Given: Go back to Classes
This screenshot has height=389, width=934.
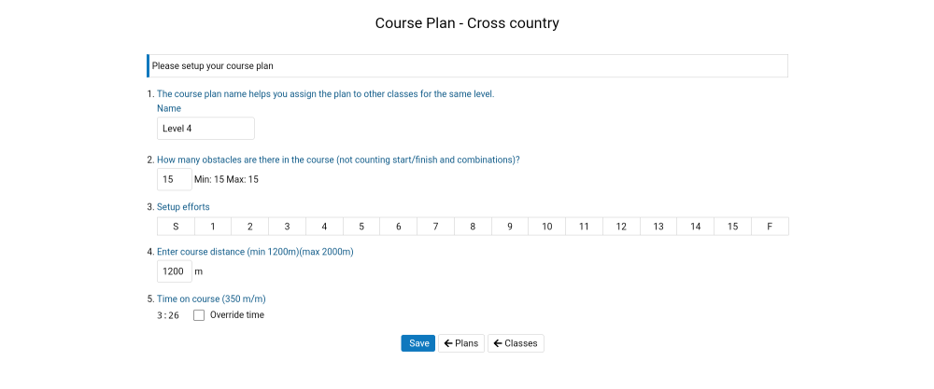Looking at the screenshot, I should coord(516,343).
